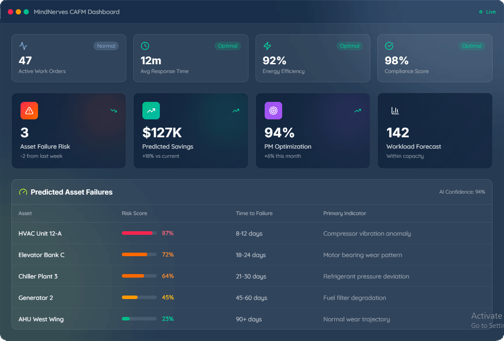Select the purple spiral icon on PM Optimization card
The image size is (504, 341).
pyautogui.click(x=273, y=111)
